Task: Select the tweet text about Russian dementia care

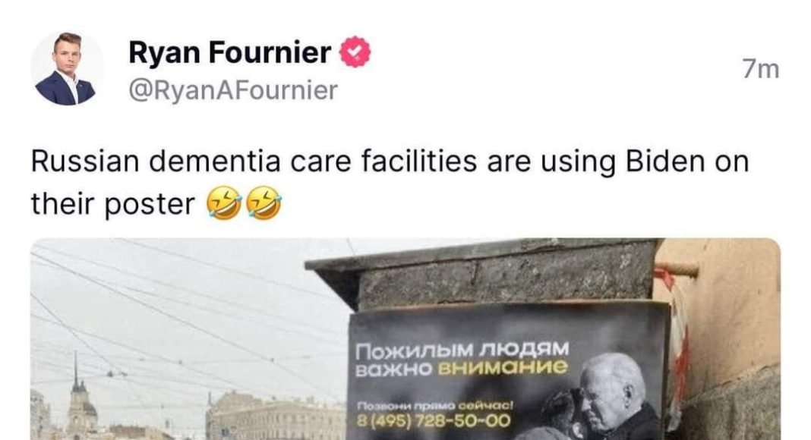Action: click(390, 182)
